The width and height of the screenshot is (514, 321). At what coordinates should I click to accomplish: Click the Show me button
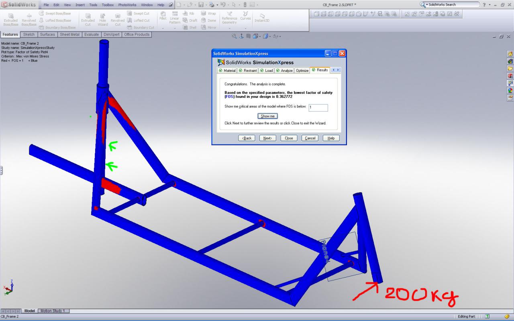268,116
